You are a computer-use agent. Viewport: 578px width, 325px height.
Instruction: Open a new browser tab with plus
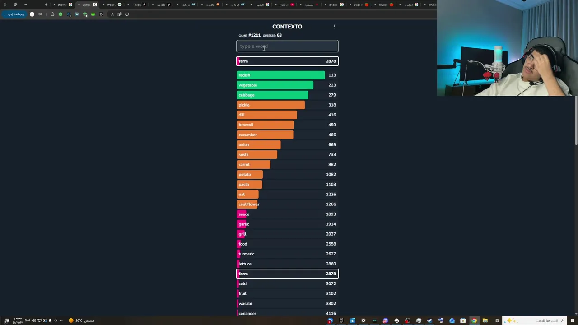point(46,5)
